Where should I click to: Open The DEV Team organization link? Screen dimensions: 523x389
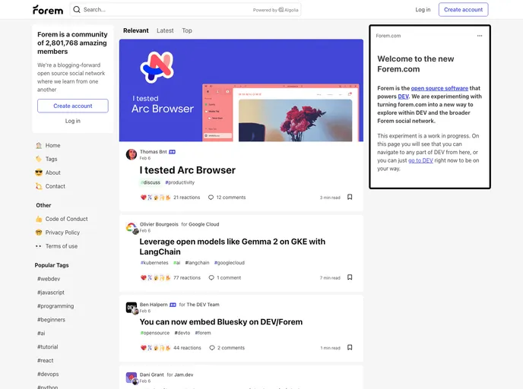coord(203,305)
